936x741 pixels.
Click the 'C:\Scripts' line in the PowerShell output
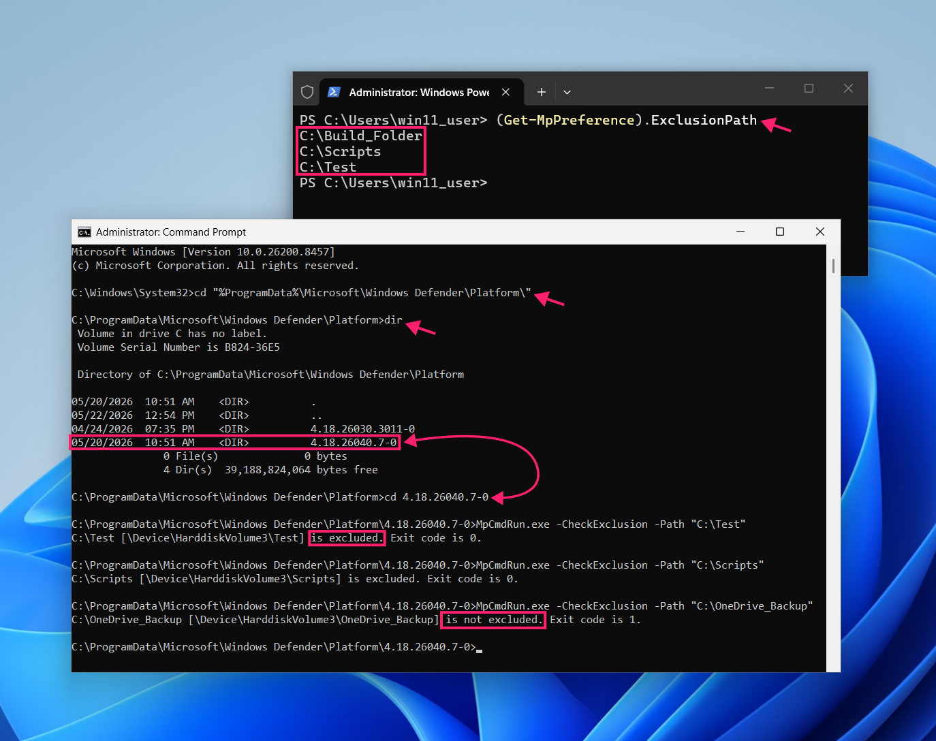pos(341,151)
